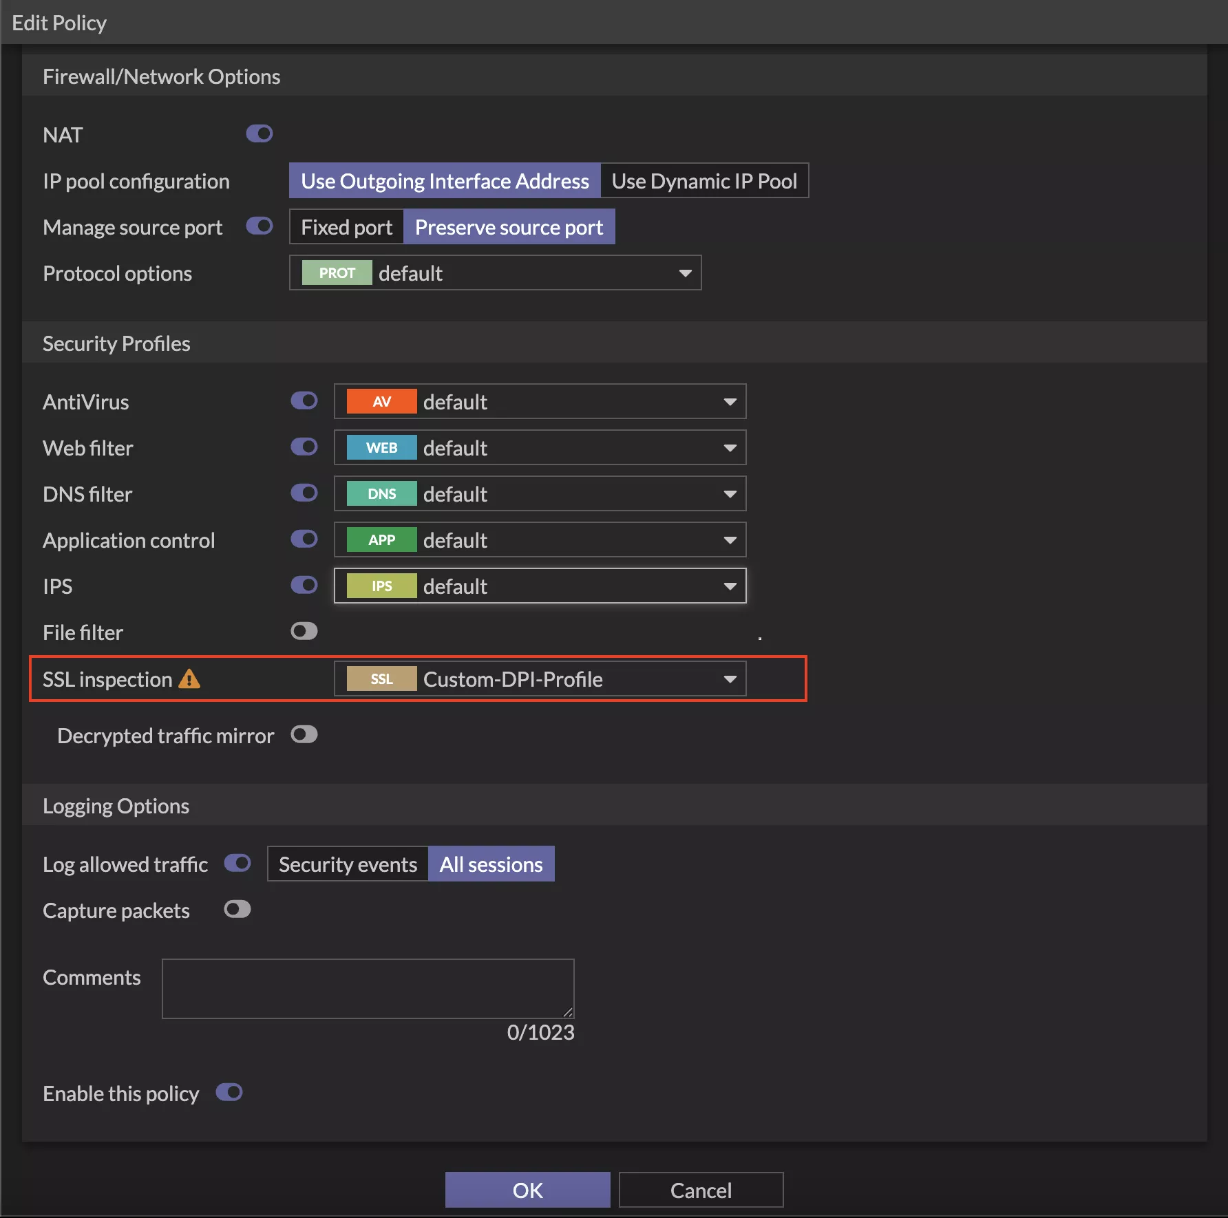Open the AntiVirus profile dropdown
This screenshot has height=1218, width=1228.
(540, 401)
